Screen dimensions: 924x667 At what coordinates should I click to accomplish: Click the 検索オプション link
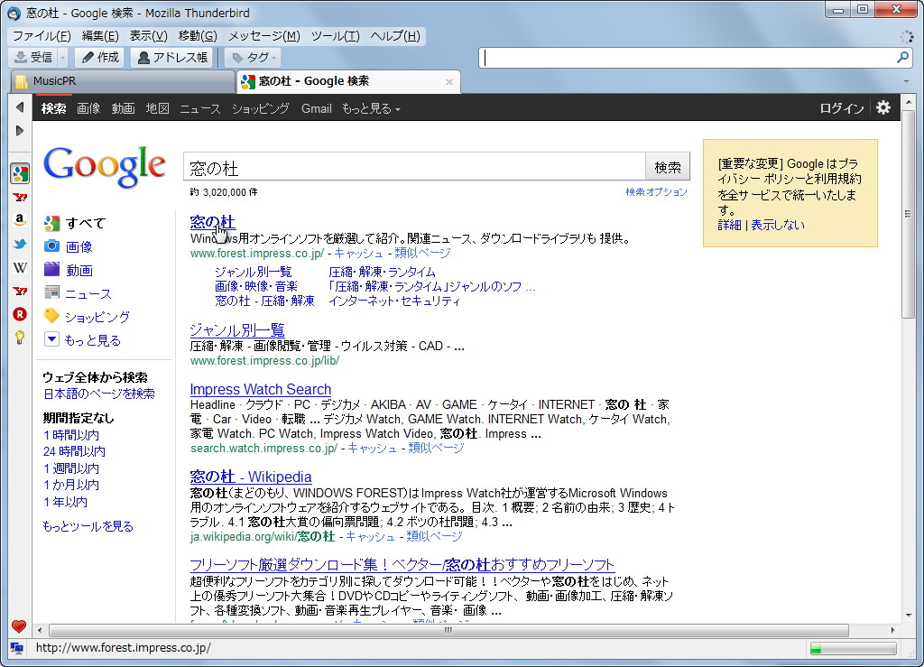coord(656,192)
